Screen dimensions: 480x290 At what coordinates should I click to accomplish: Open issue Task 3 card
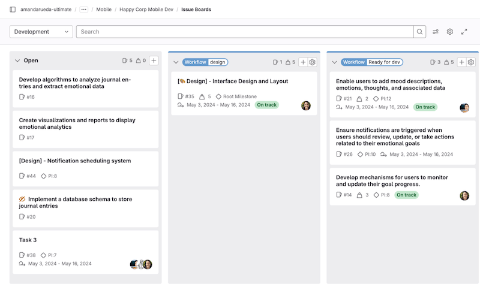28,240
